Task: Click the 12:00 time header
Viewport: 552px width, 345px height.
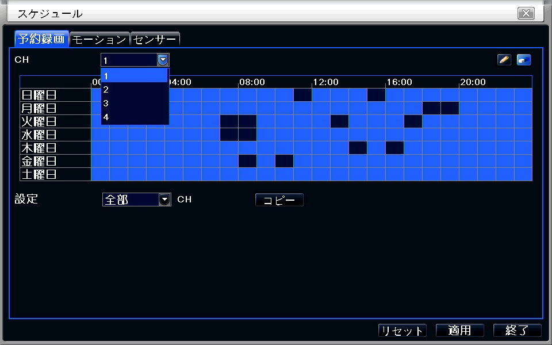Action: click(325, 82)
